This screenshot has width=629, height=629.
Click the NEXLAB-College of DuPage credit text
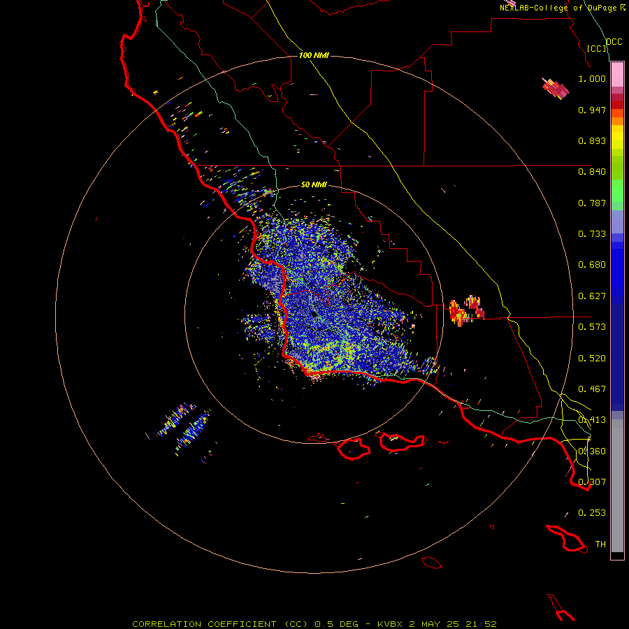point(562,8)
